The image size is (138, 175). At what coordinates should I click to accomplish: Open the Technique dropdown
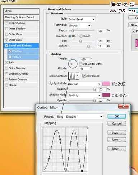pyautogui.click(x=80, y=25)
